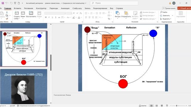Toggle align text left
The image size is (191, 107).
(x=86, y=18)
